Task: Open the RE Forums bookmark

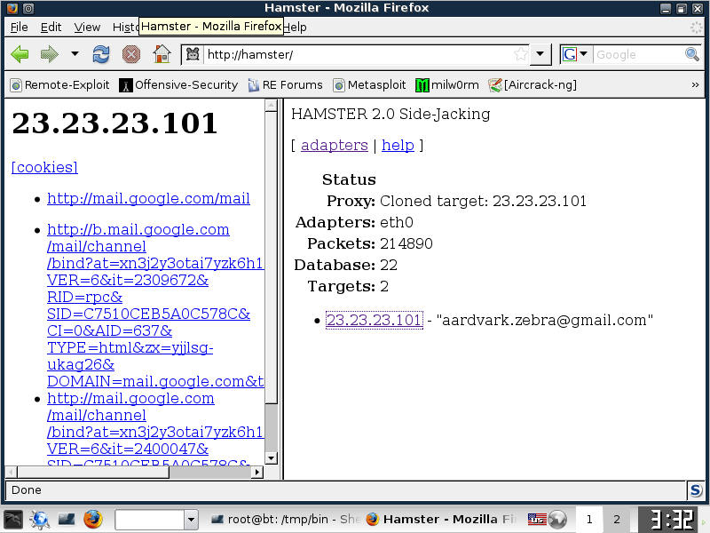Action: [x=285, y=84]
